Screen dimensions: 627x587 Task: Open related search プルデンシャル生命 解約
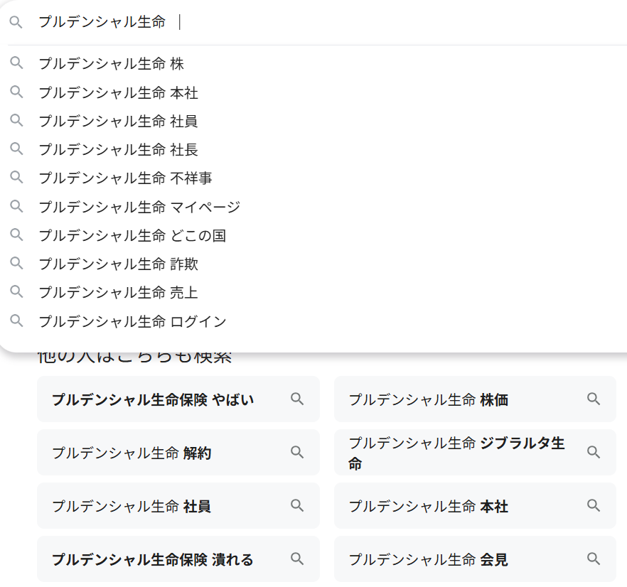point(132,453)
